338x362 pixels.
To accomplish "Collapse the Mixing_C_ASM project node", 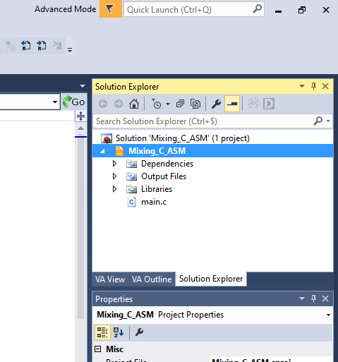I will 102,151.
